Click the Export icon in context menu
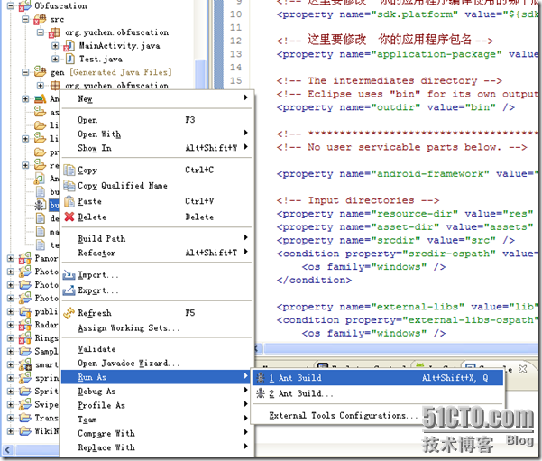The width and height of the screenshot is (542, 461). point(69,290)
